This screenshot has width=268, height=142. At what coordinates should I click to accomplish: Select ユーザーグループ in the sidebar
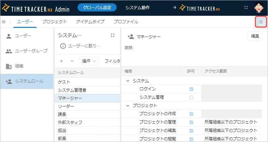(31, 51)
